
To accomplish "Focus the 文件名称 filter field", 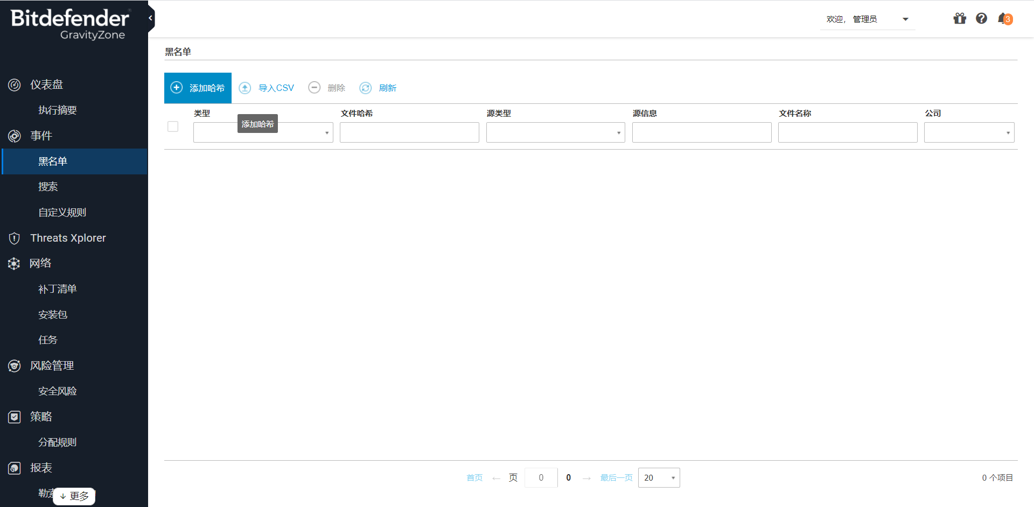I will point(848,132).
